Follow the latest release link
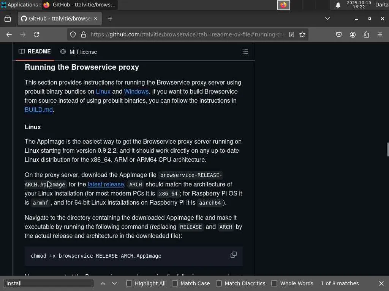Image resolution: width=389 pixels, height=291 pixels. point(106,185)
